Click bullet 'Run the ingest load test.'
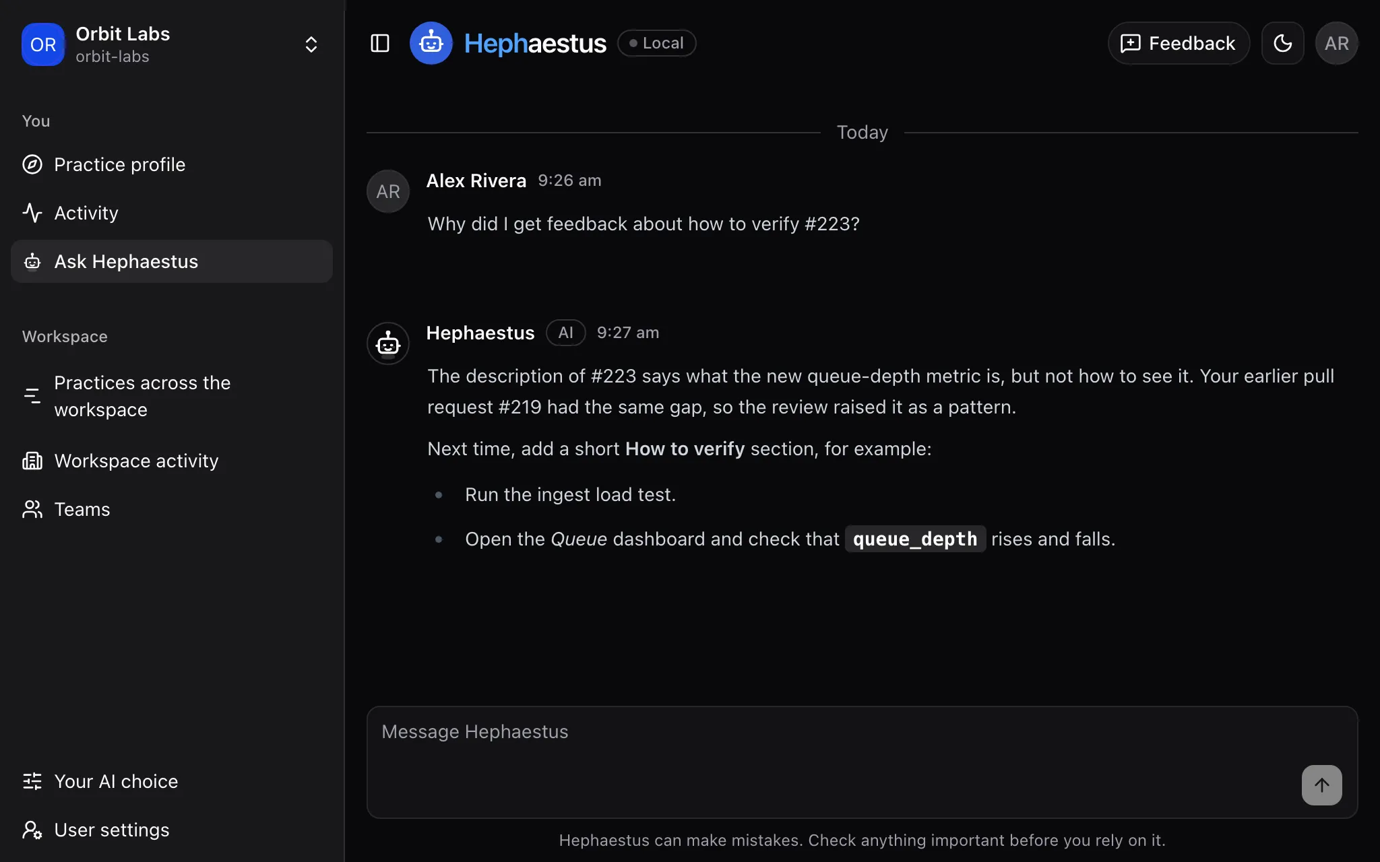The height and width of the screenshot is (862, 1380). pyautogui.click(x=570, y=494)
